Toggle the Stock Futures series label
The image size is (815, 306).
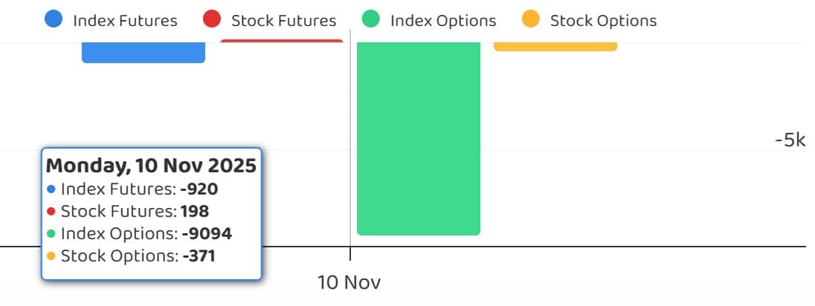283,21
